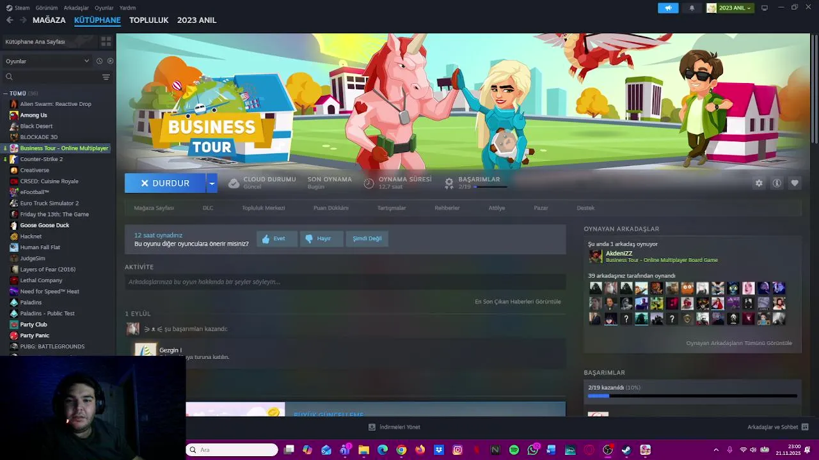Open the Tartışmalar link

[392, 208]
